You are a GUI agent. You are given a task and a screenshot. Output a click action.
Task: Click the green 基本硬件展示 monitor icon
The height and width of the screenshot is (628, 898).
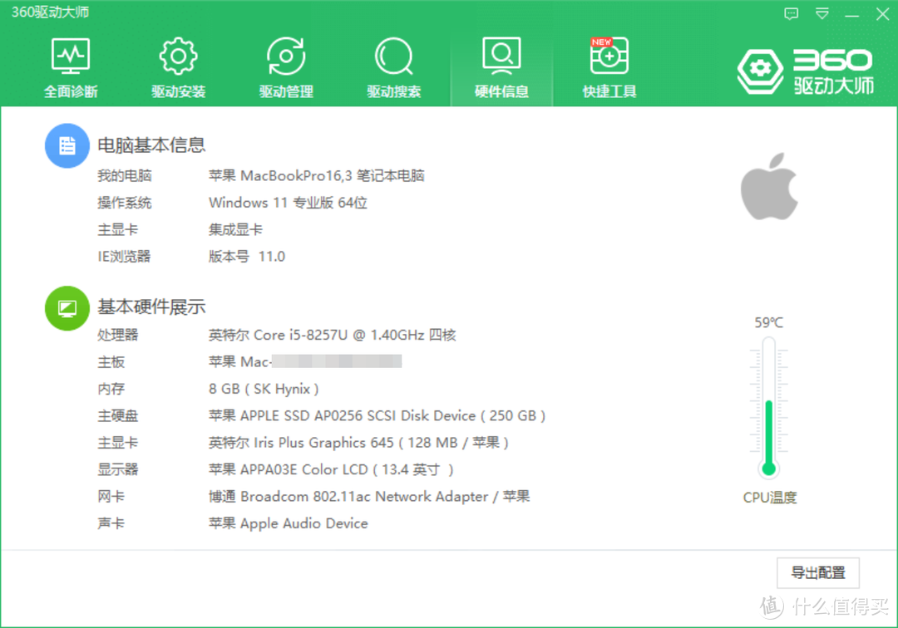tap(67, 307)
